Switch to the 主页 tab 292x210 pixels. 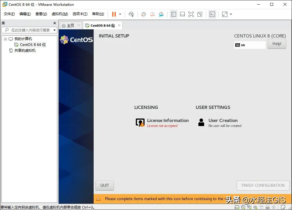pos(71,25)
